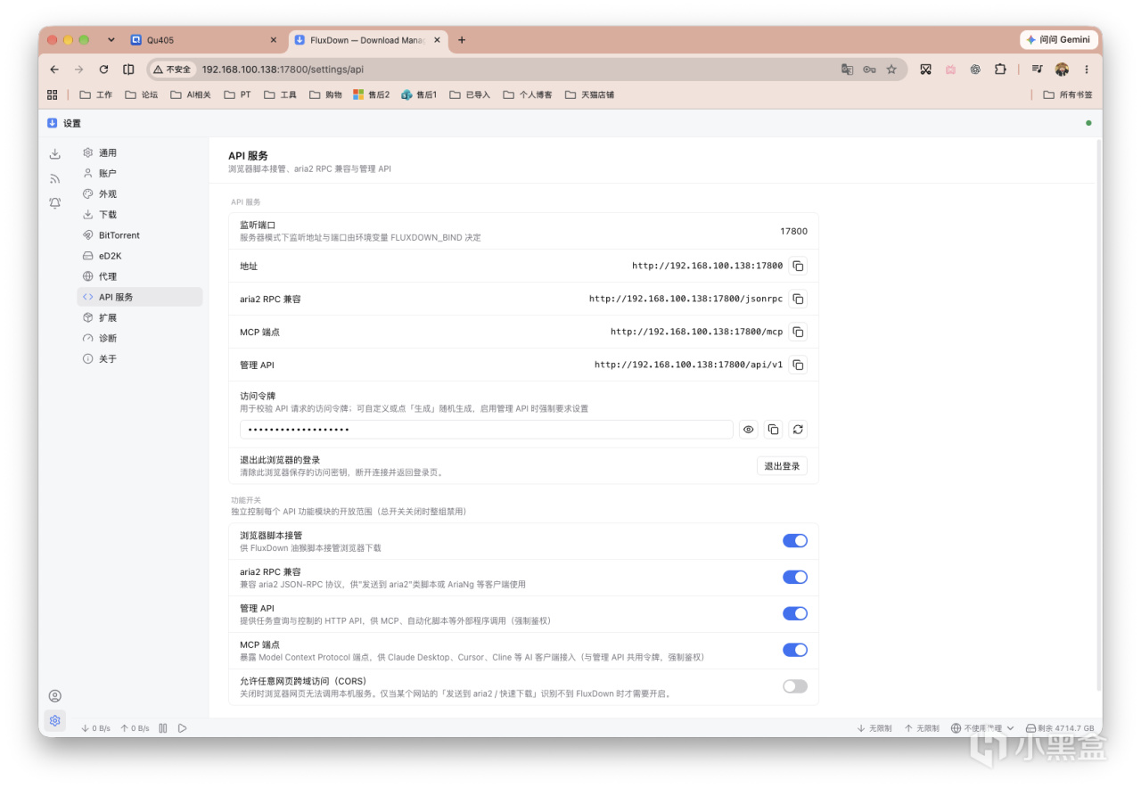The image size is (1141, 788).
Task: Bookmark this page with the star icon
Action: click(x=891, y=70)
